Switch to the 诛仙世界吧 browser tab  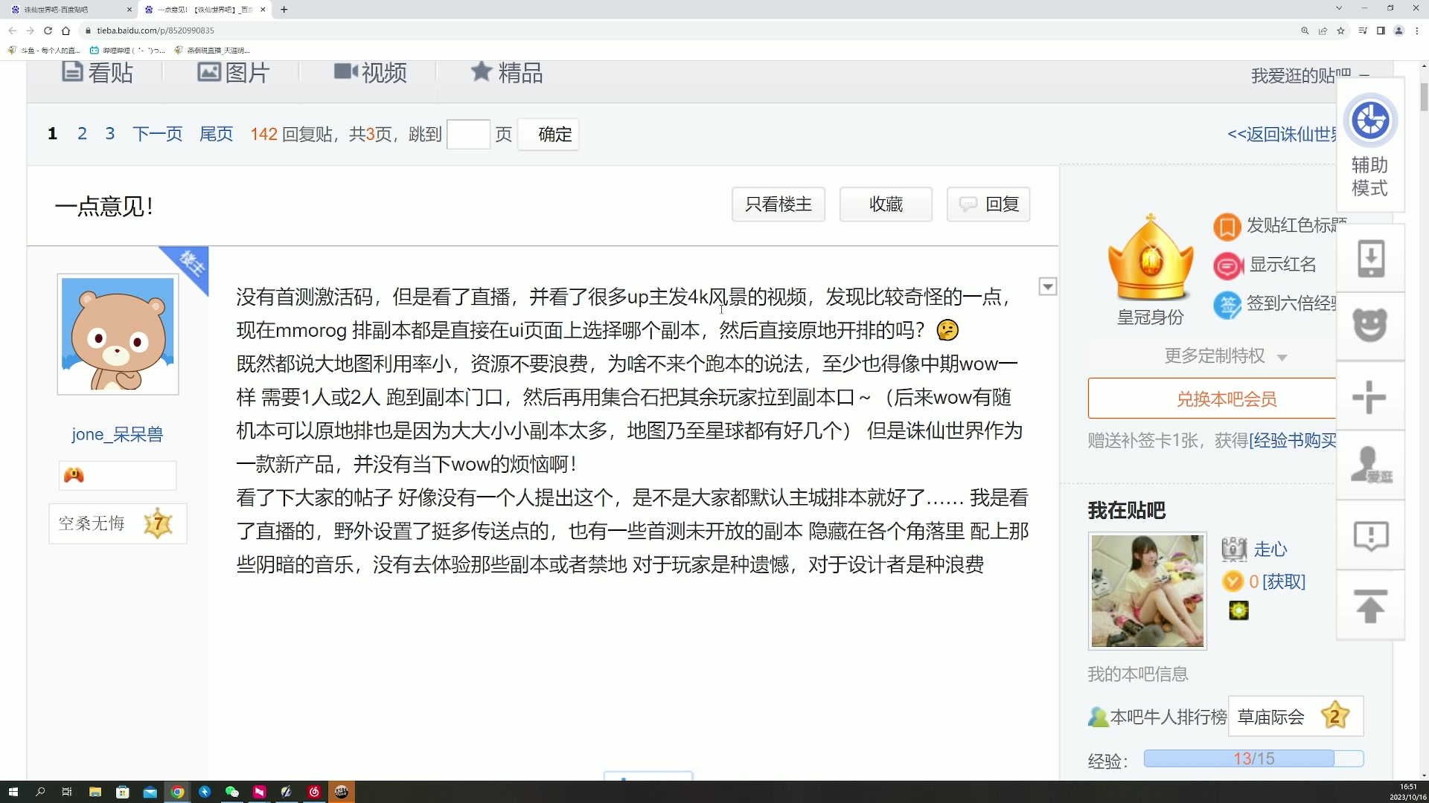click(67, 10)
